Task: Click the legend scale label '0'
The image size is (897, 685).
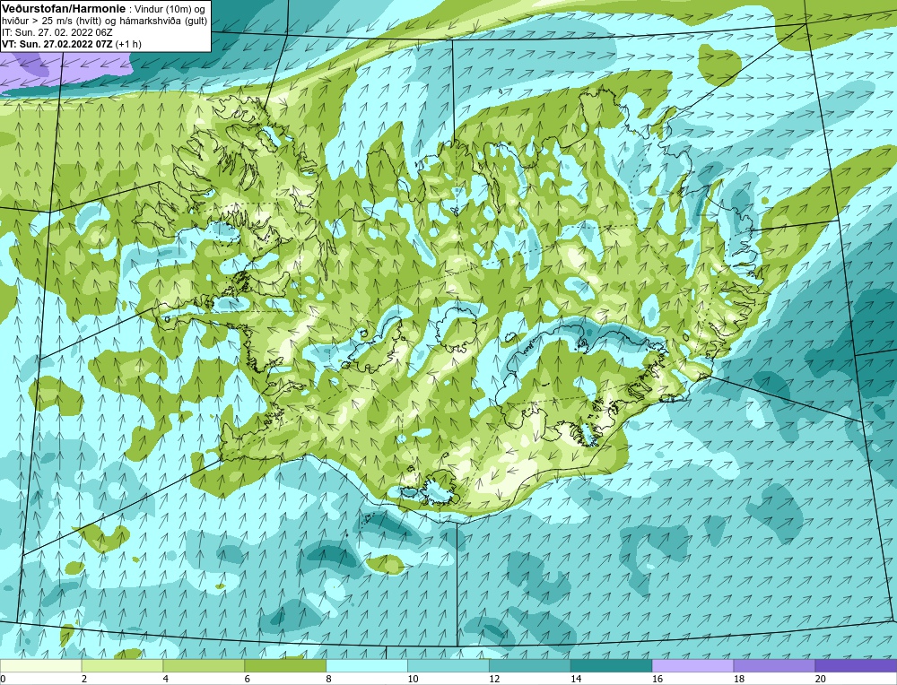Action: [4, 679]
